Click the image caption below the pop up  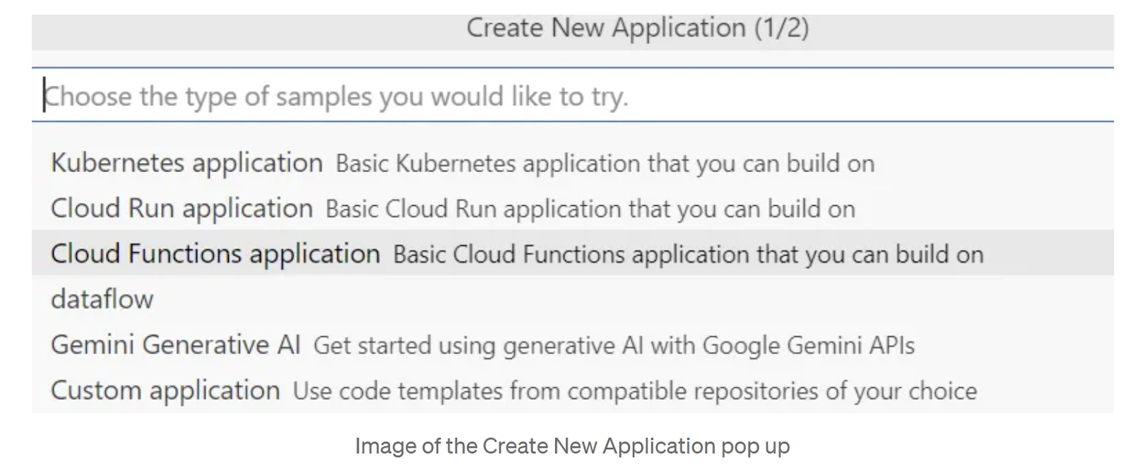pos(572,446)
